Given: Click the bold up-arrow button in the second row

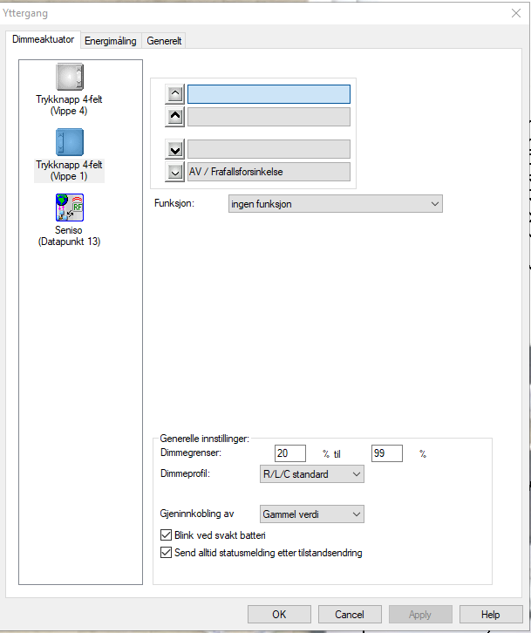Looking at the screenshot, I should [176, 117].
